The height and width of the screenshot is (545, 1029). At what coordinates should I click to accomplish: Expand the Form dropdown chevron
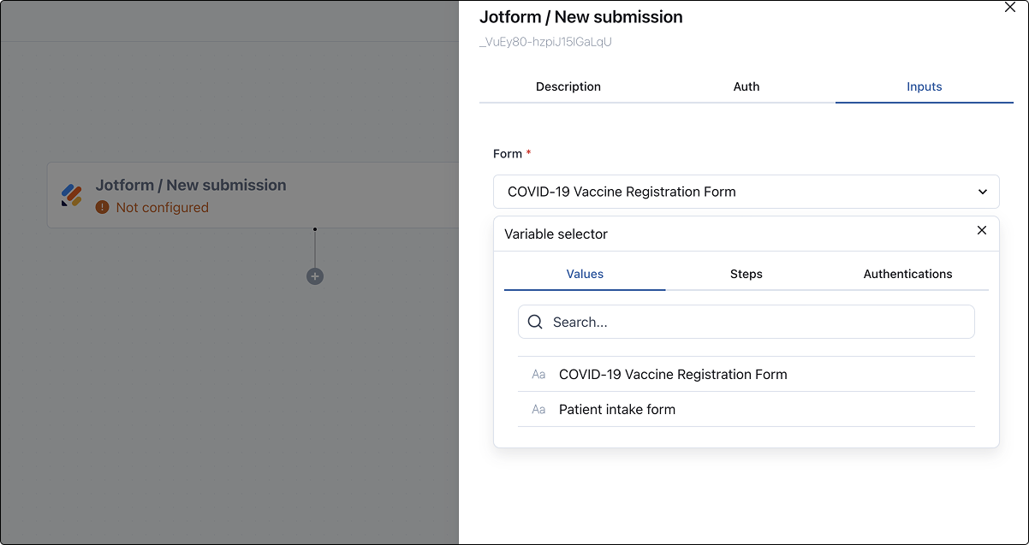tap(983, 192)
